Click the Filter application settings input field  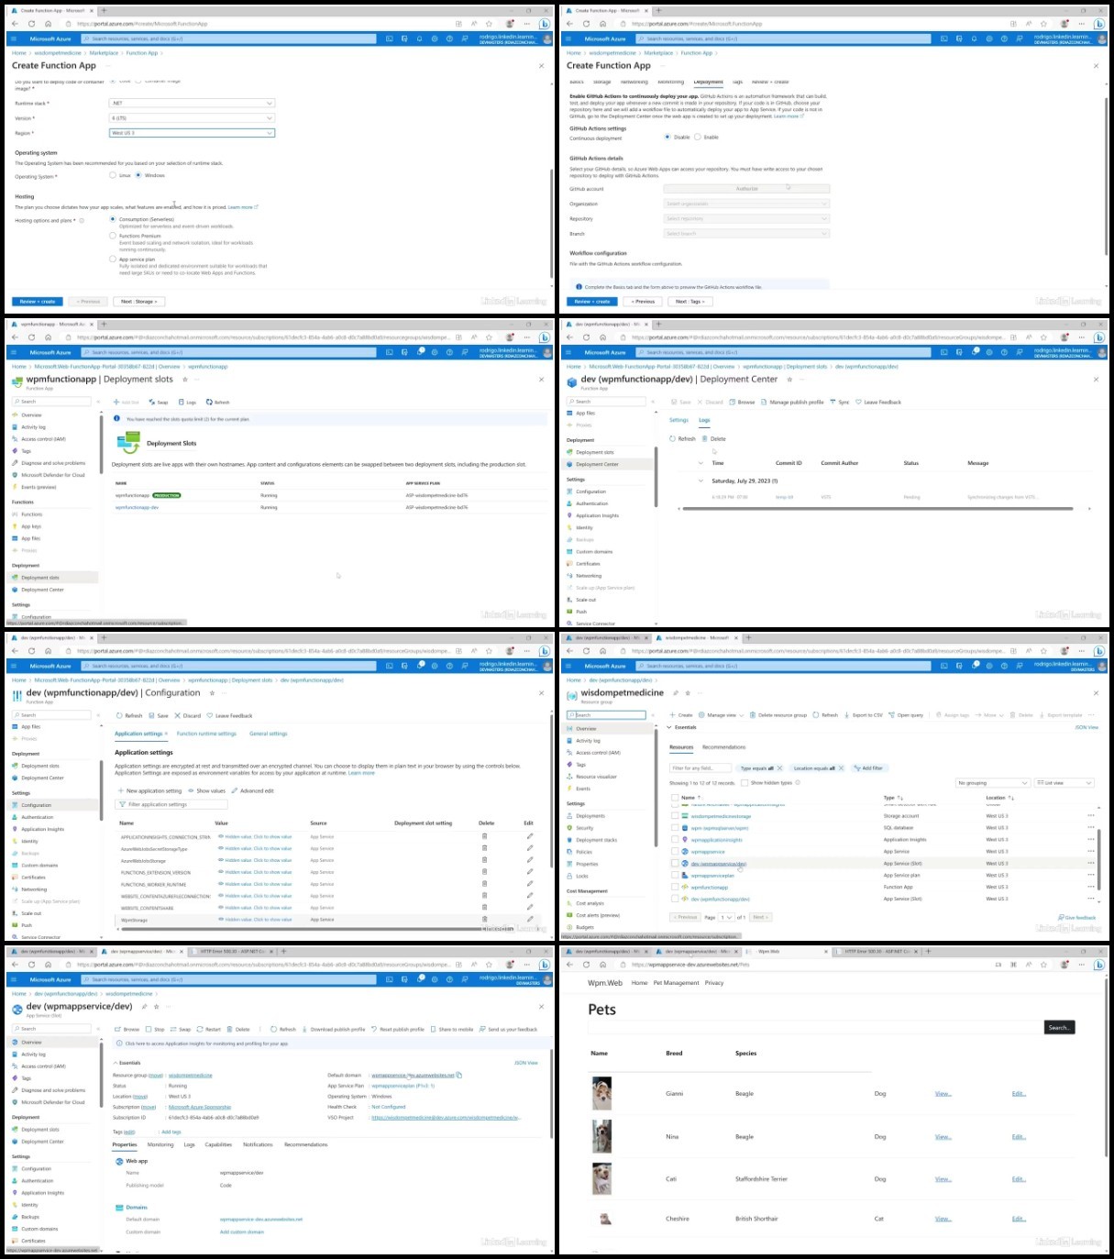171,804
